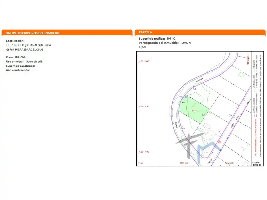Click the 'Participación del inmueble:' label
The image size is (267, 200).
click(x=159, y=43)
